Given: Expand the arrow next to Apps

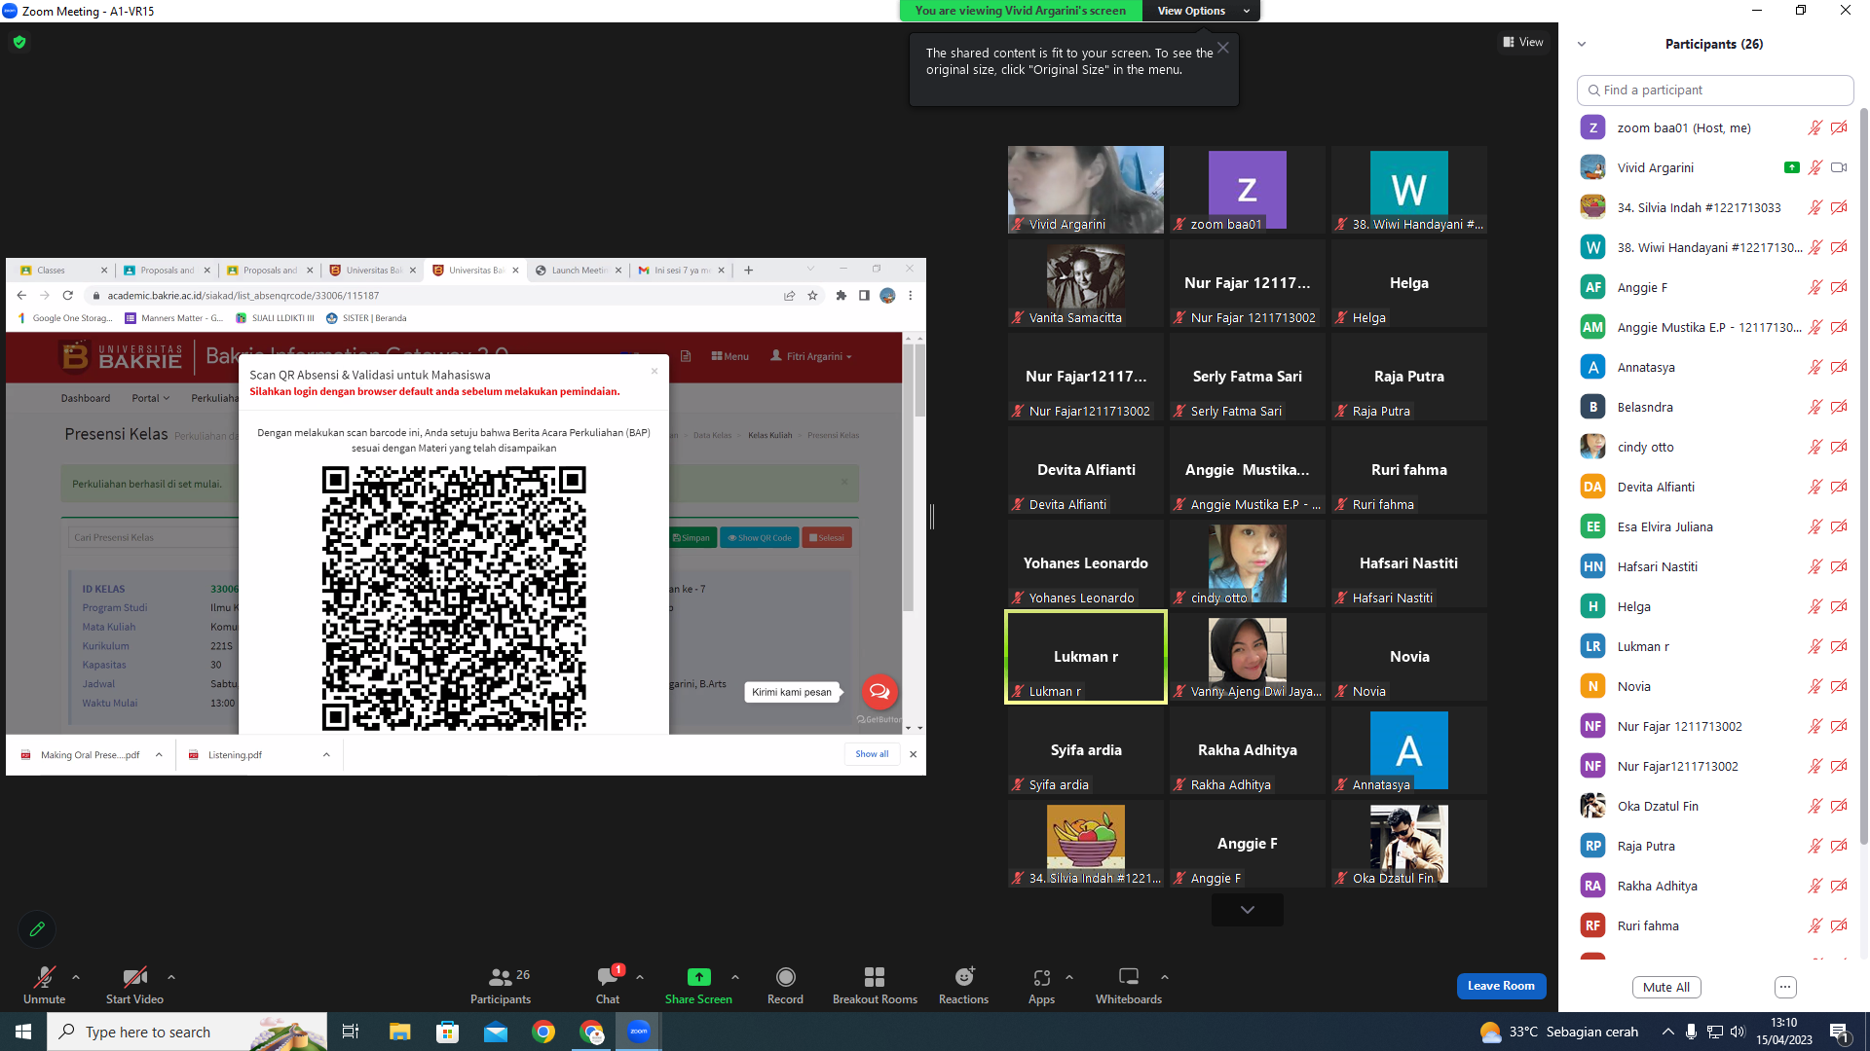Looking at the screenshot, I should [x=1069, y=977].
